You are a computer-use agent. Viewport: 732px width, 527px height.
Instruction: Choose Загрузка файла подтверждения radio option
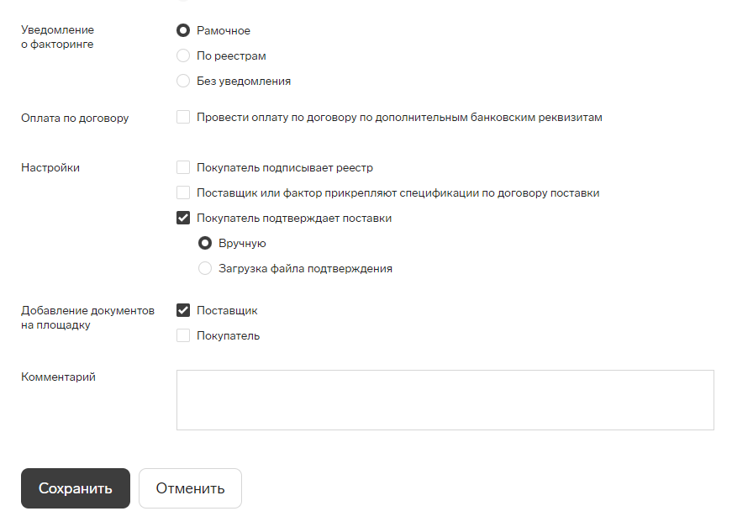pyautogui.click(x=205, y=268)
